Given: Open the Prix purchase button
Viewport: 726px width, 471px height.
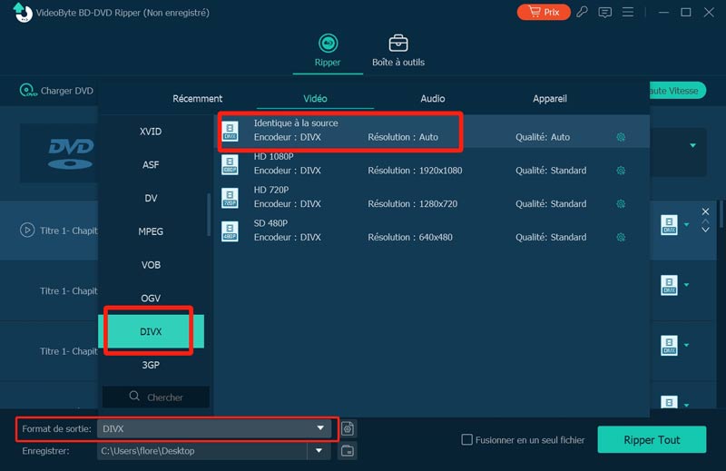Looking at the screenshot, I should tap(543, 12).
